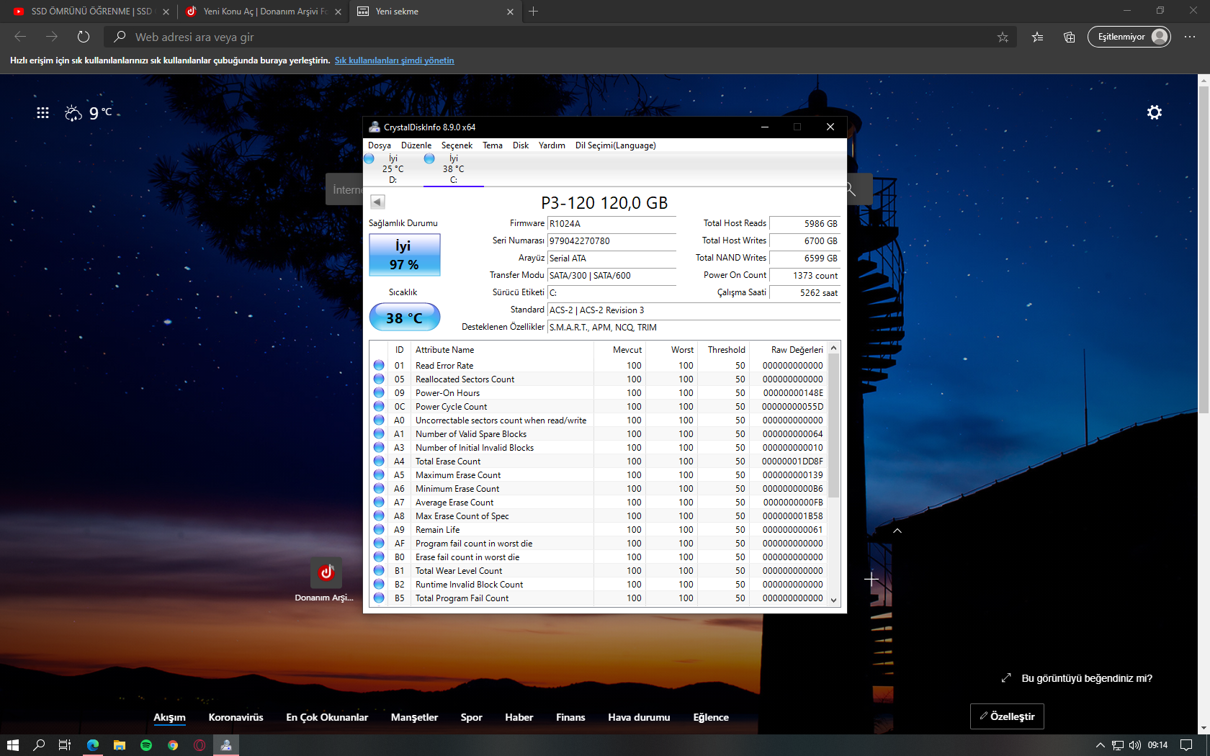Click the attribute list scroll up arrow
Viewport: 1210px width, 756px height.
pos(834,348)
